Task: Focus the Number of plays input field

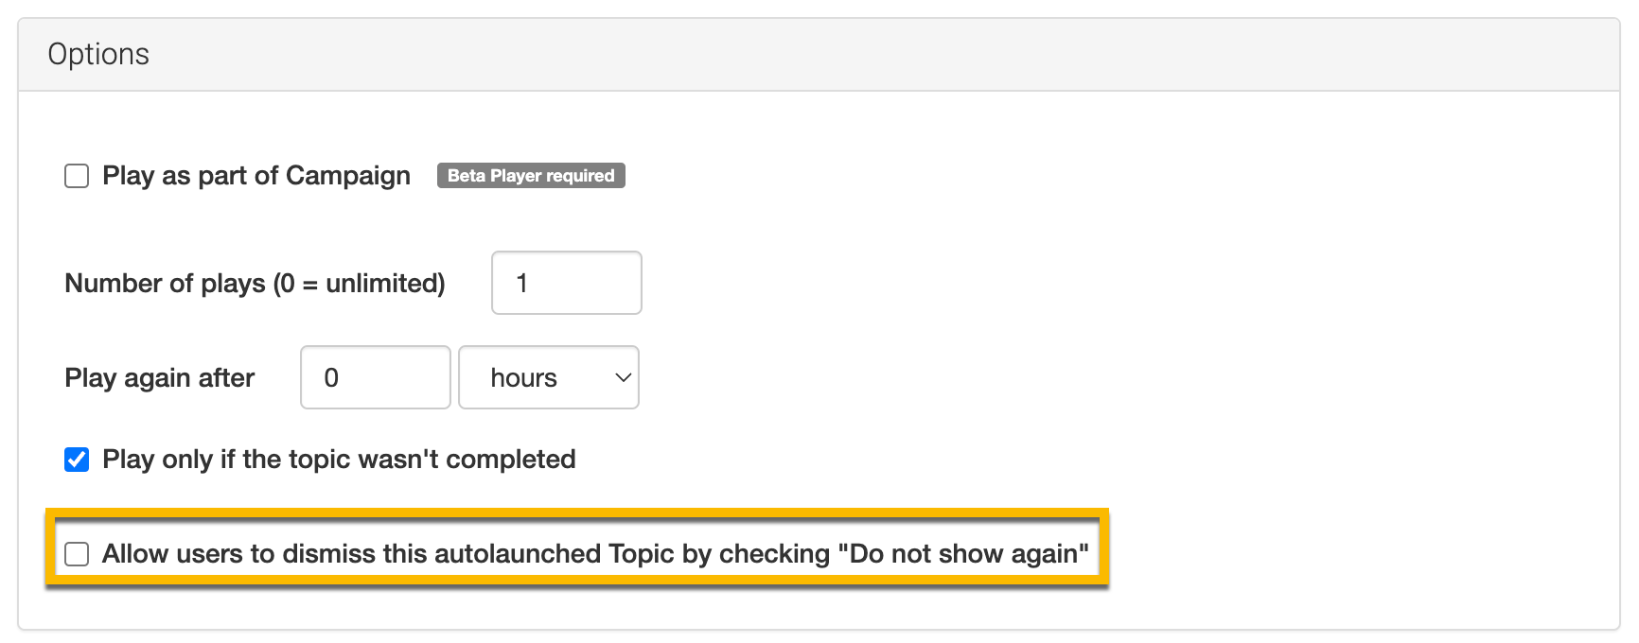Action: pyautogui.click(x=566, y=283)
